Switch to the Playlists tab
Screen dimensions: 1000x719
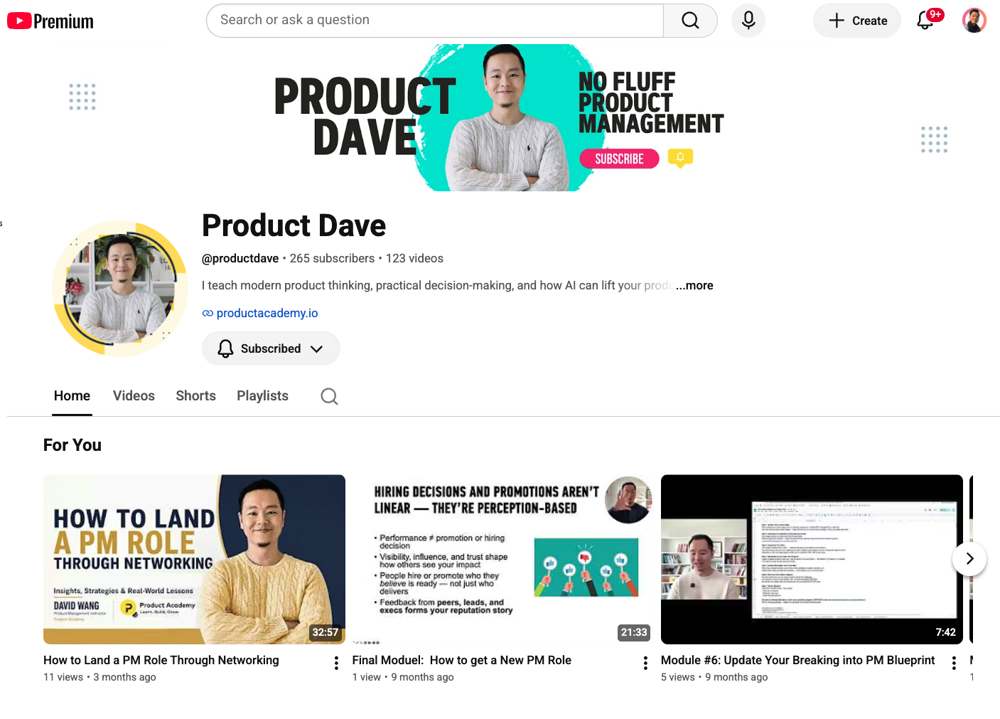(x=262, y=396)
